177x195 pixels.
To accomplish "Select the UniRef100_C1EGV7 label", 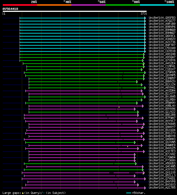I will point(162,69).
